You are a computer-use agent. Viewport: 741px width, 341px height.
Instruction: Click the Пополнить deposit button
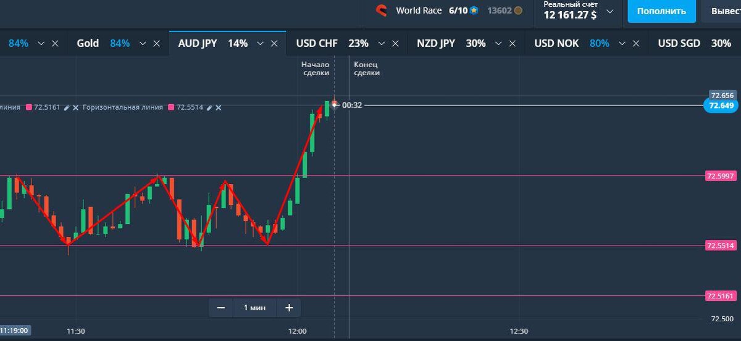(x=661, y=11)
